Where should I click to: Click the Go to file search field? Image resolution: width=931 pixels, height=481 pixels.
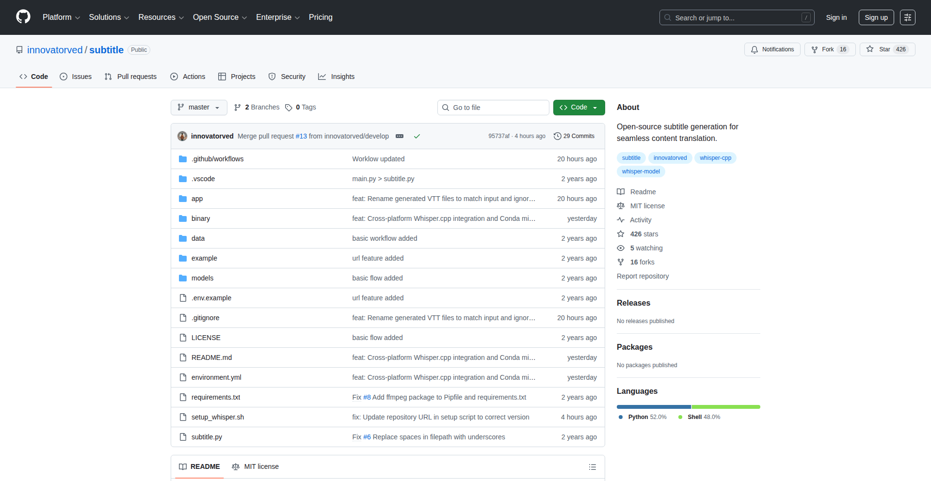click(493, 108)
